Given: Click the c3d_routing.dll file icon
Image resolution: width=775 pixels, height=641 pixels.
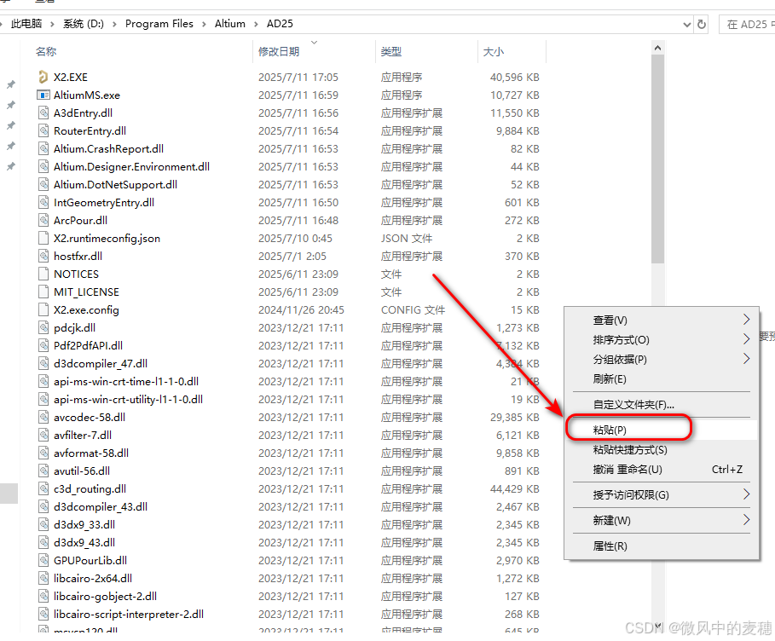Looking at the screenshot, I should tap(43, 488).
